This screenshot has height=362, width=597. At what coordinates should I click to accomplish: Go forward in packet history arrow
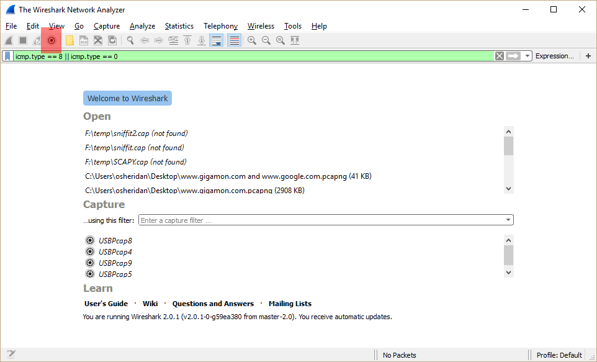point(159,40)
